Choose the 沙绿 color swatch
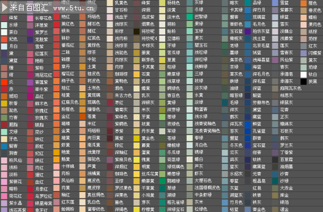Screen dimensions: 323x212 [x=275, y=181]
